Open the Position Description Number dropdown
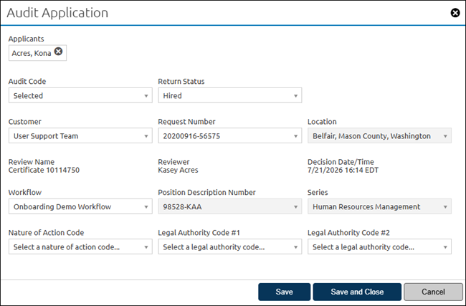 (230, 206)
